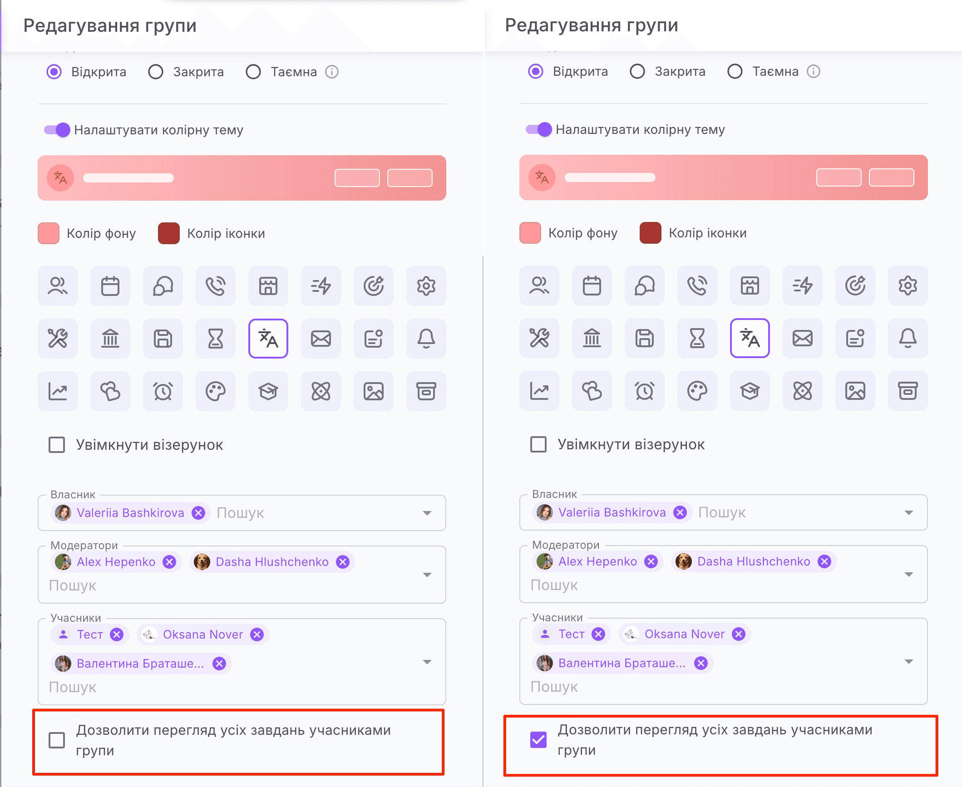The image size is (962, 787).
Task: Select the Таємна radio option in the right panel
Action: pyautogui.click(x=735, y=71)
